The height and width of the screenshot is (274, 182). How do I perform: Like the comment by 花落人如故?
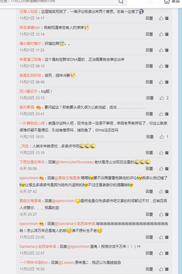[164, 18]
